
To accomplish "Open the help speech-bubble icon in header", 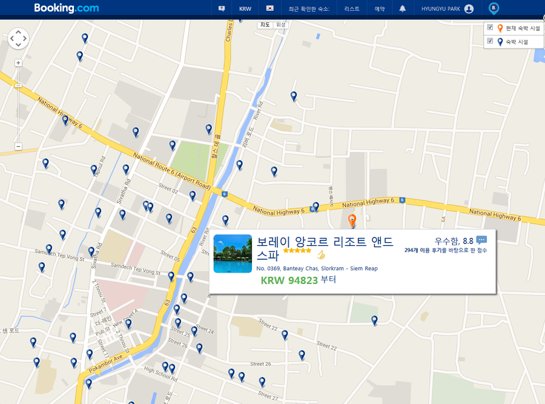I will pyautogui.click(x=222, y=8).
